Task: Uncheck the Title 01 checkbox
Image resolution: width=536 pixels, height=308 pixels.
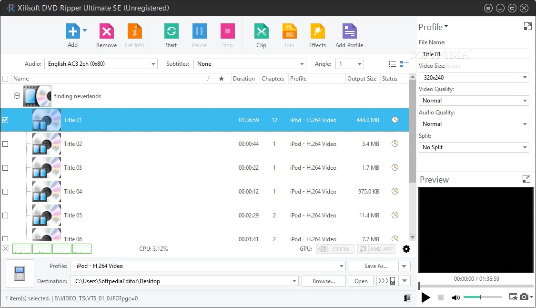Action: [x=5, y=120]
